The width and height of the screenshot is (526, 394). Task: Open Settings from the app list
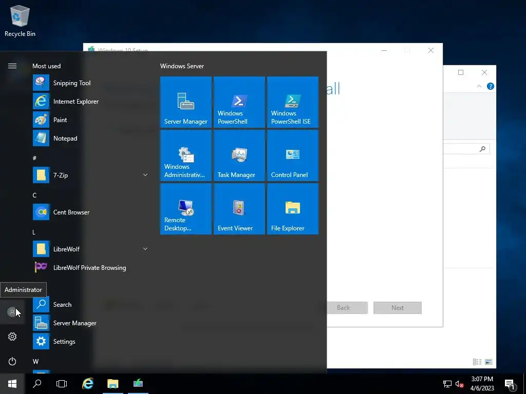click(90, 341)
